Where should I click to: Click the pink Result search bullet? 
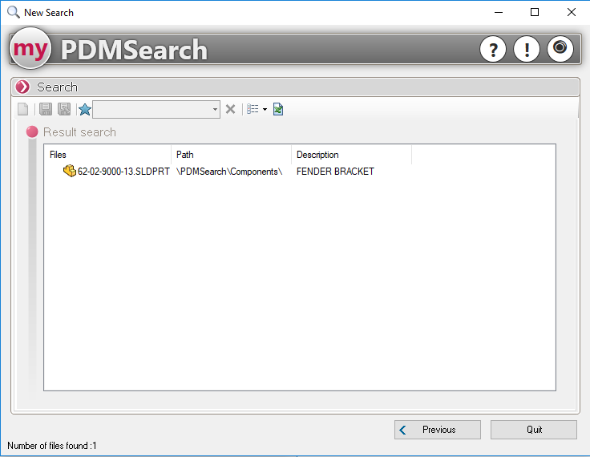(x=32, y=132)
